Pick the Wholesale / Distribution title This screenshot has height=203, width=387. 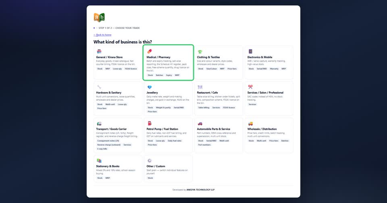[262, 129]
